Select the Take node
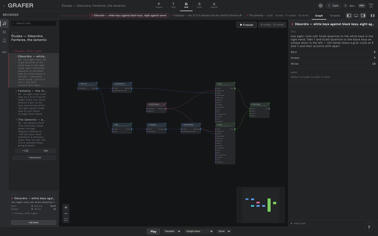The width and height of the screenshot is (378, 236). pos(122,128)
